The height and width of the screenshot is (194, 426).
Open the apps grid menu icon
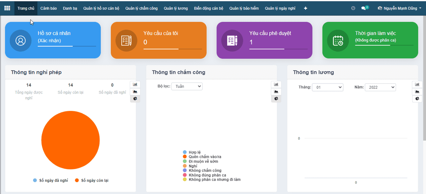pos(7,8)
